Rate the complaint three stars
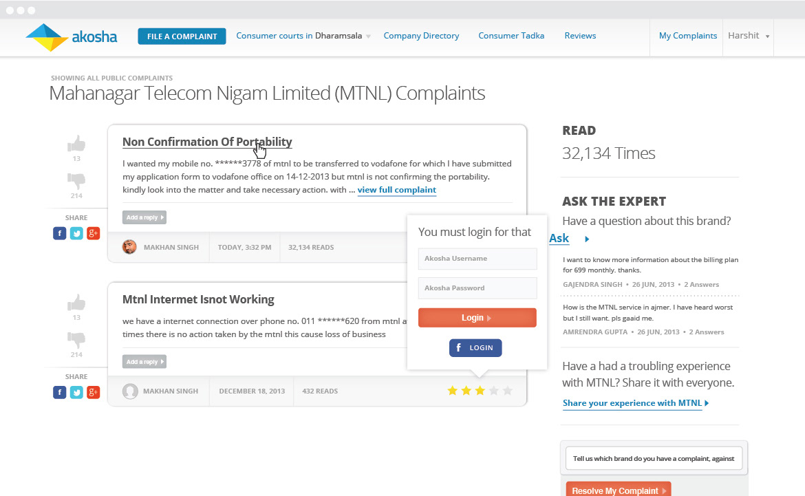 click(480, 391)
